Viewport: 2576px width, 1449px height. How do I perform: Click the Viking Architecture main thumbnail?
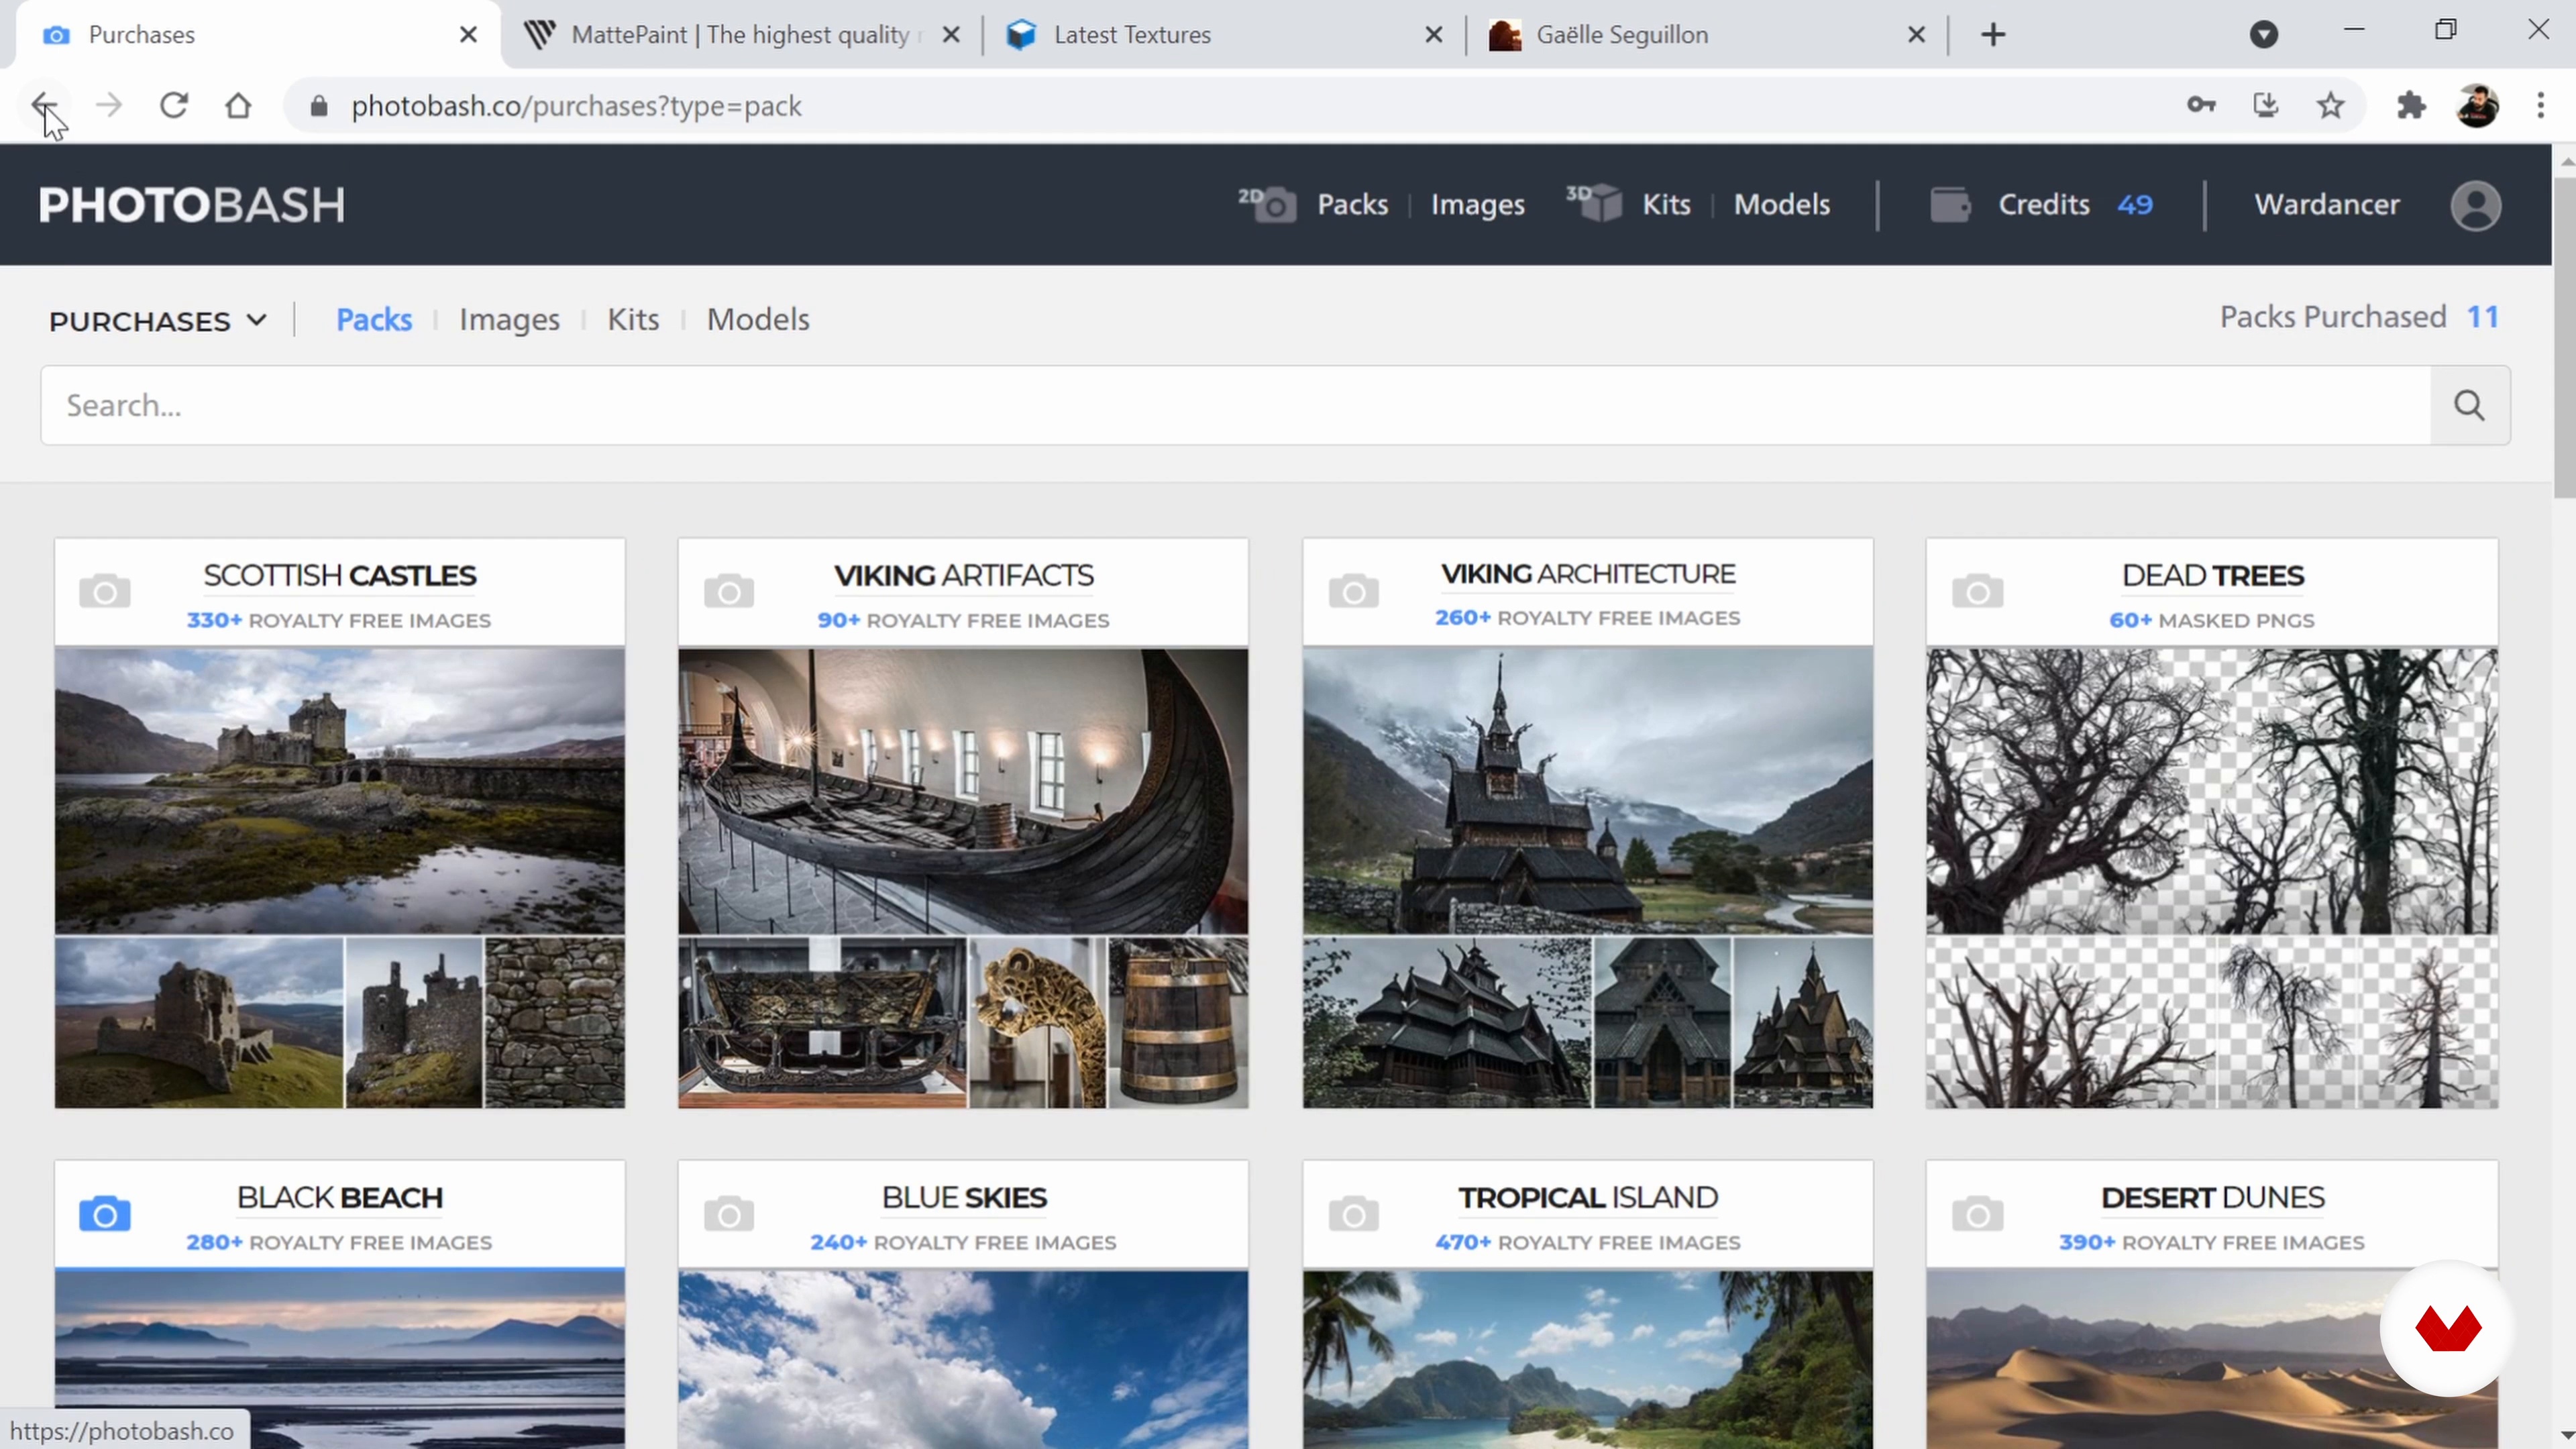click(x=1587, y=790)
